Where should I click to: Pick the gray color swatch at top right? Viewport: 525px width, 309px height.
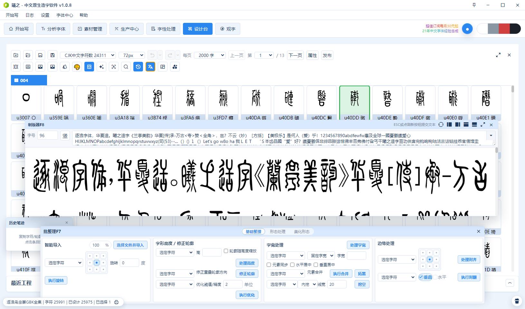click(x=493, y=29)
